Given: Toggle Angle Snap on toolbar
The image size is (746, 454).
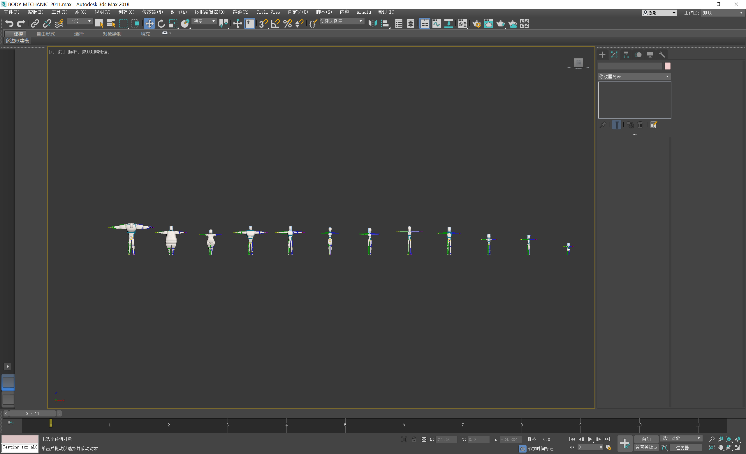Looking at the screenshot, I should click(x=275, y=24).
